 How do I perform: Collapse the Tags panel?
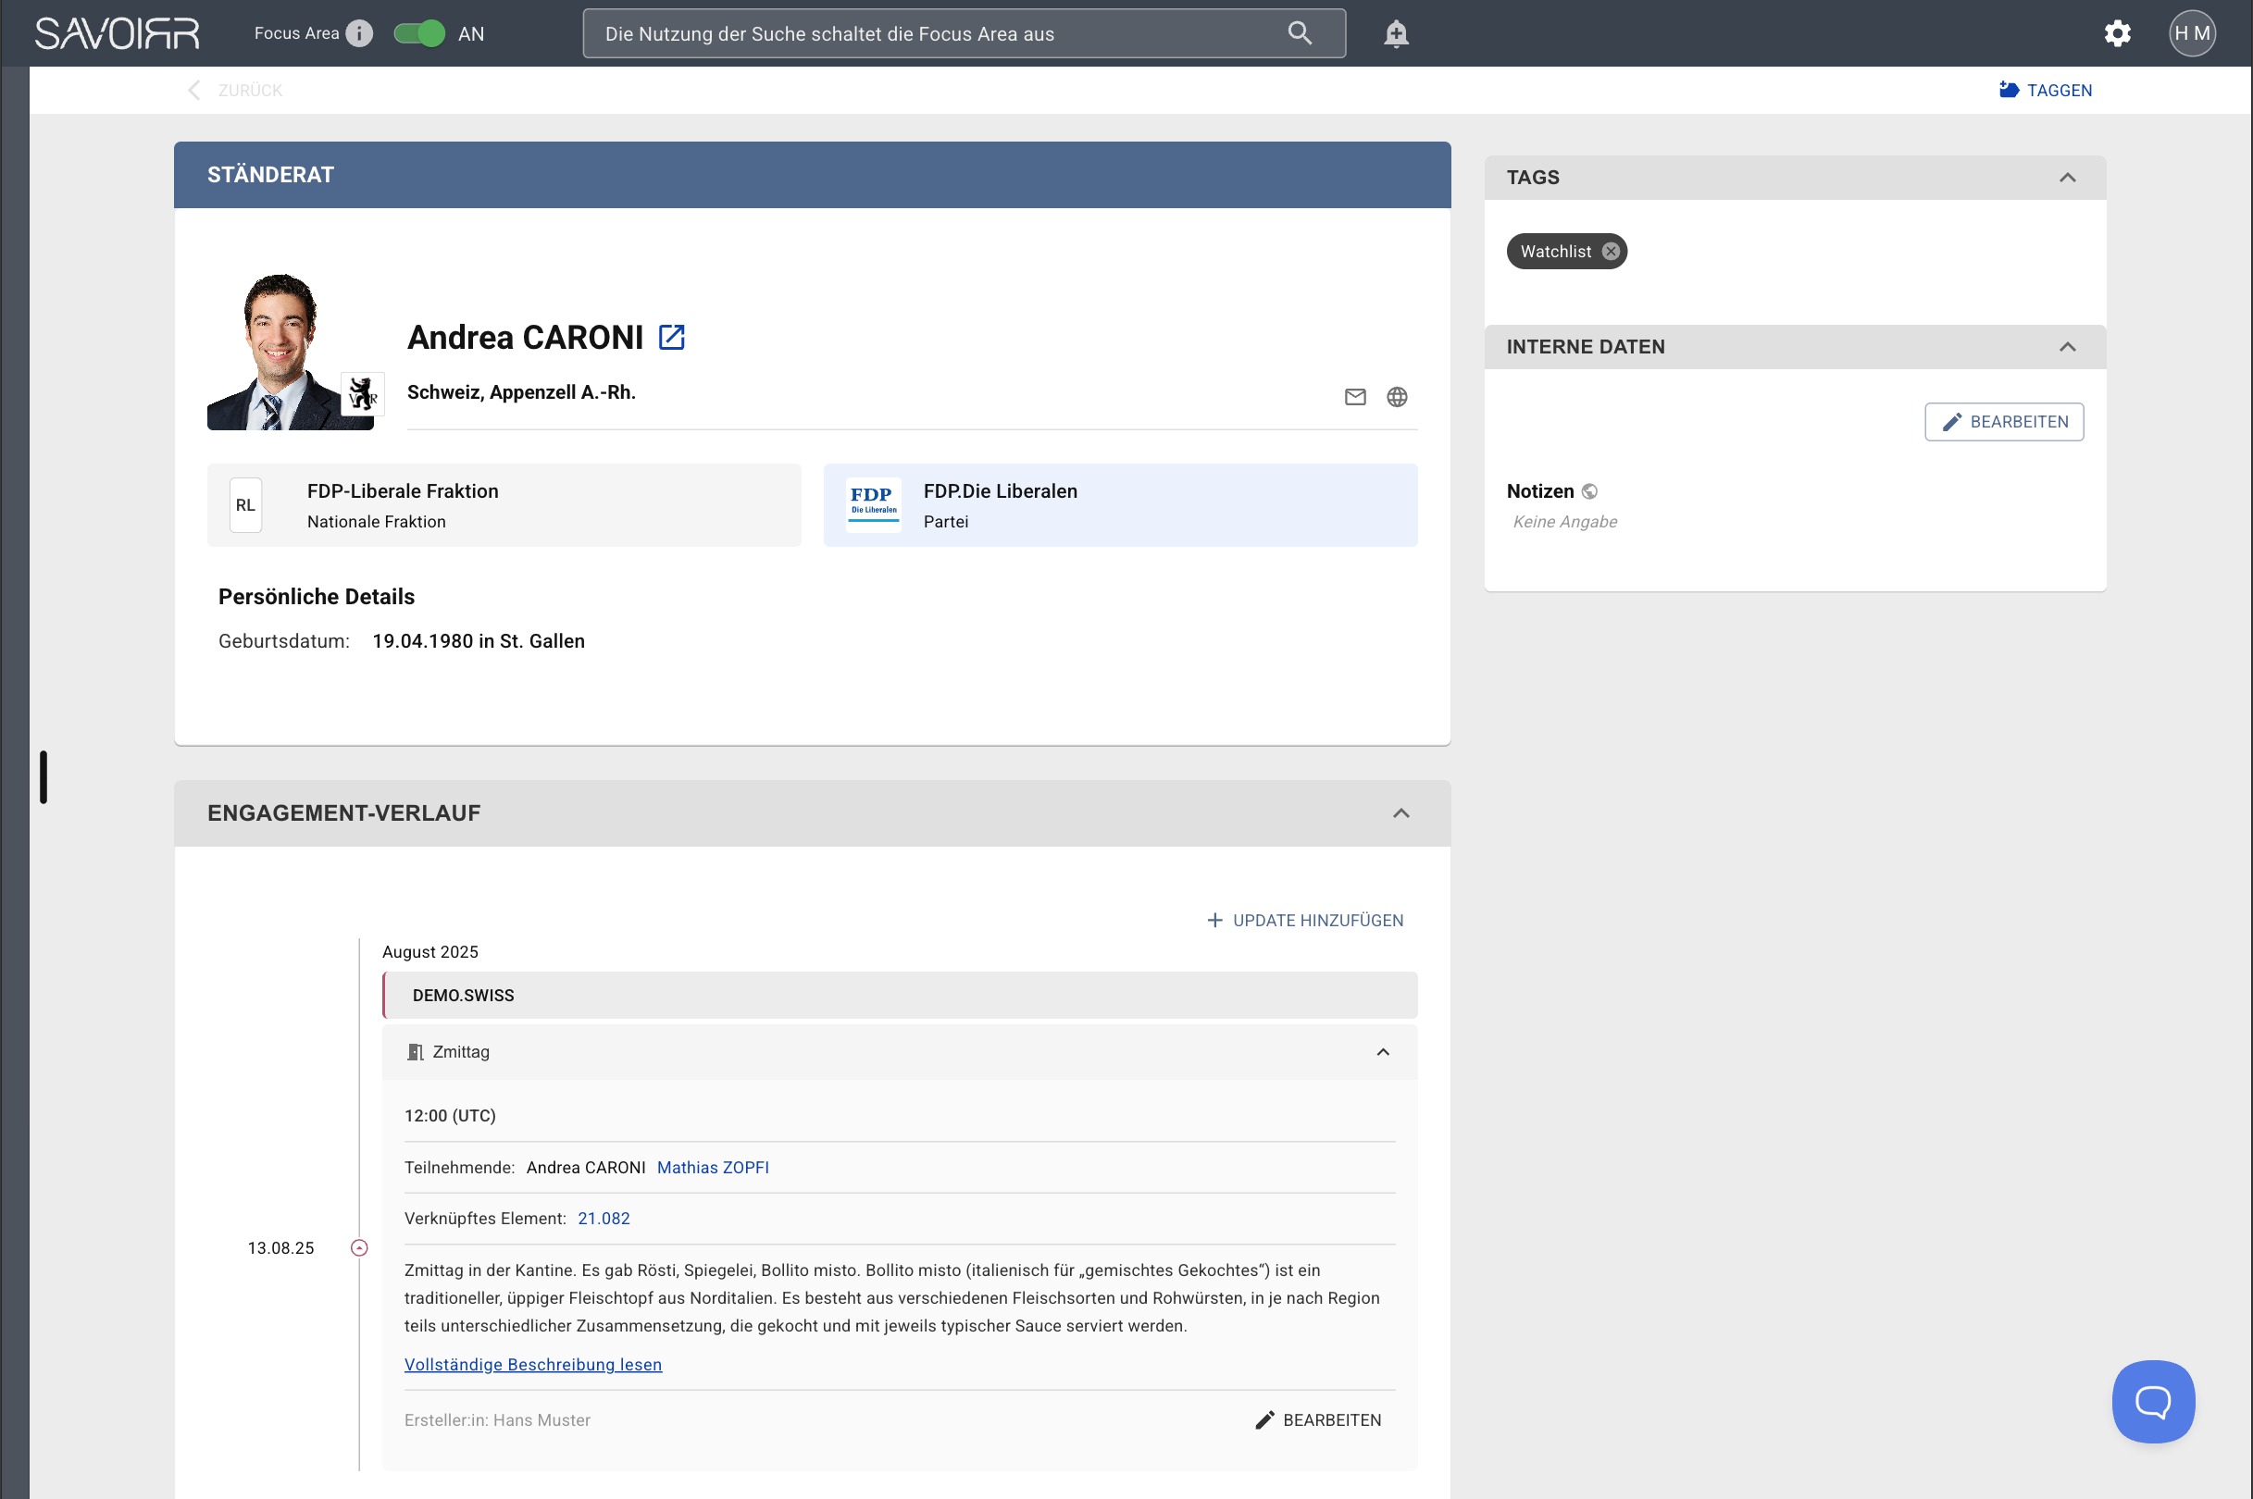pyautogui.click(x=2068, y=178)
